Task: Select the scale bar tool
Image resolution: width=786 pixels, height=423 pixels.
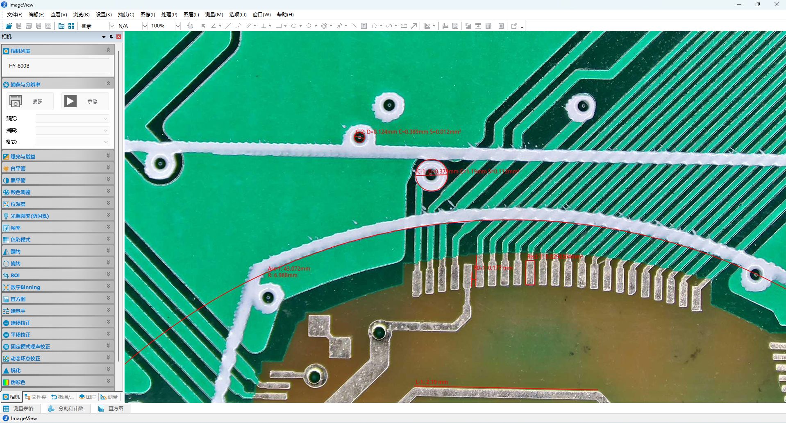Action: coord(404,26)
